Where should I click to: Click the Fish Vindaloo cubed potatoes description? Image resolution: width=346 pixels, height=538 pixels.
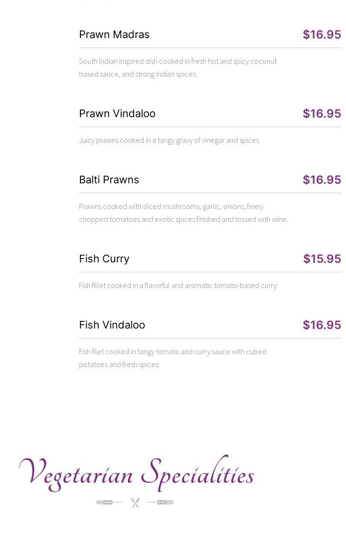(172, 358)
